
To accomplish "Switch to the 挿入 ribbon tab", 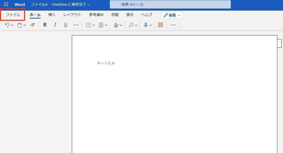I will pos(52,15).
